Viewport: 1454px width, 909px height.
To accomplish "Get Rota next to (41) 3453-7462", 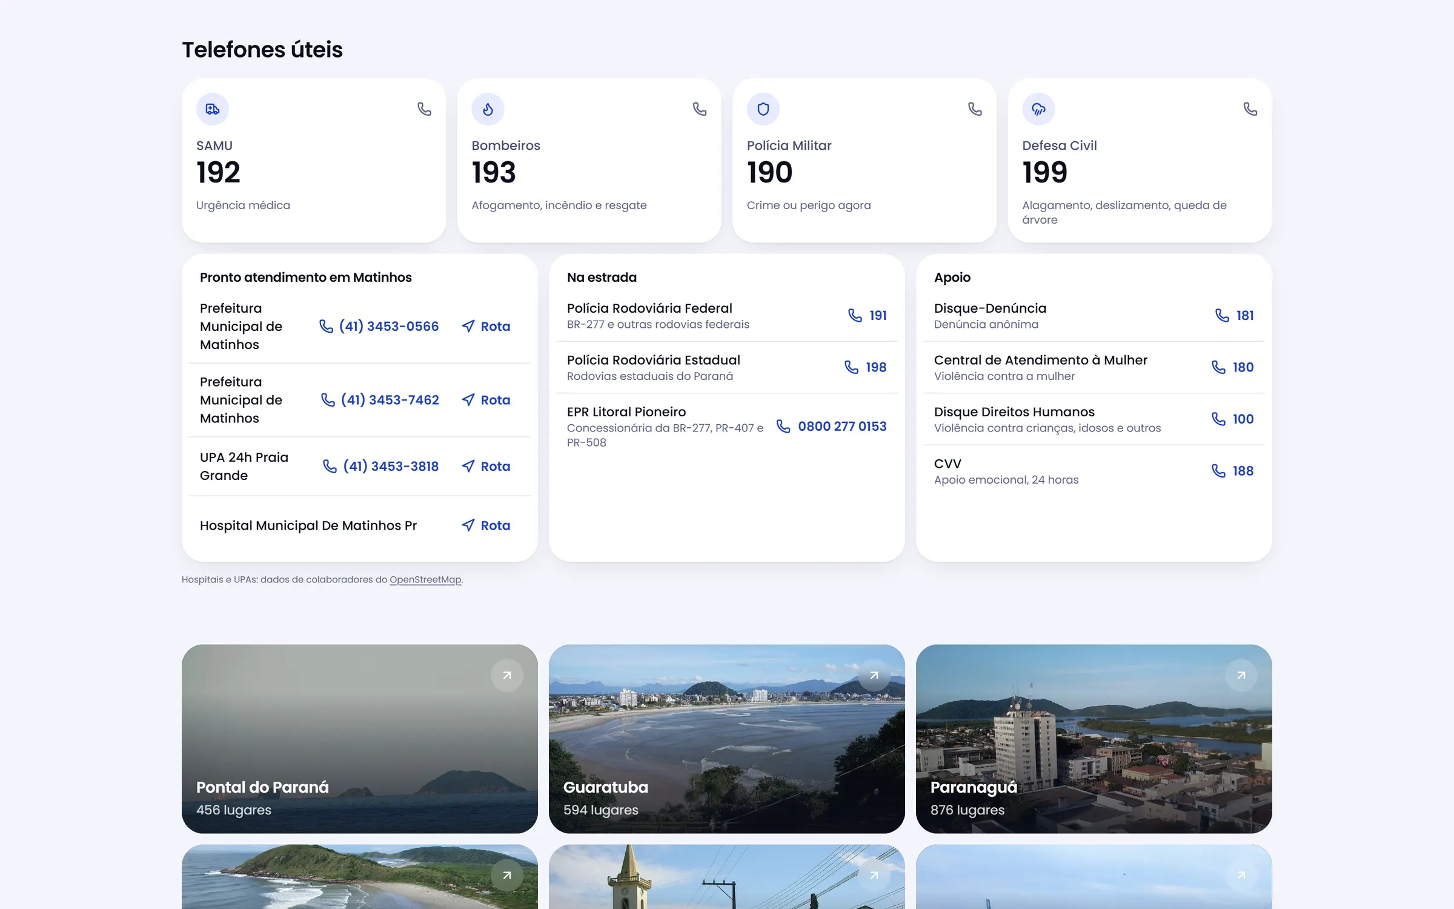I will (486, 400).
